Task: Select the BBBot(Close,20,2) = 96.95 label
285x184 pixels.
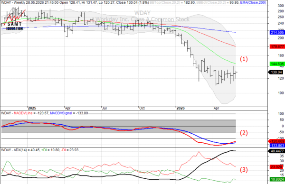Action: 218,2
